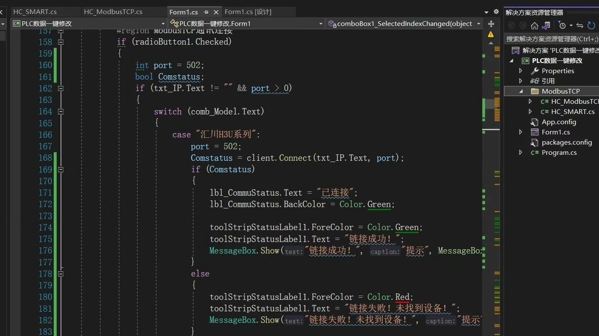The image size is (599, 336).
Task: Click the switch views double-arrow icon
Action: (x=579, y=26)
